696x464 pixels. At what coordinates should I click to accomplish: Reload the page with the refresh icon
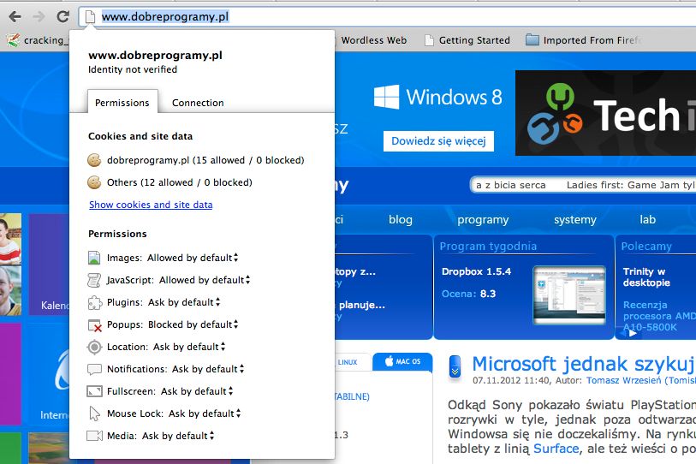pos(63,17)
